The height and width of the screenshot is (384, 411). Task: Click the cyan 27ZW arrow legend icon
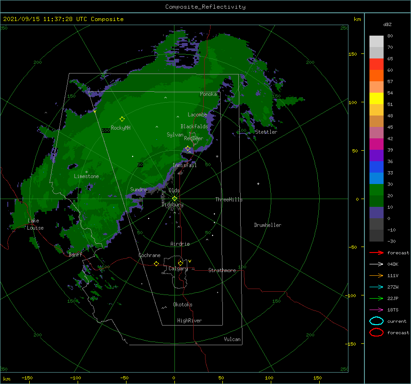376,287
